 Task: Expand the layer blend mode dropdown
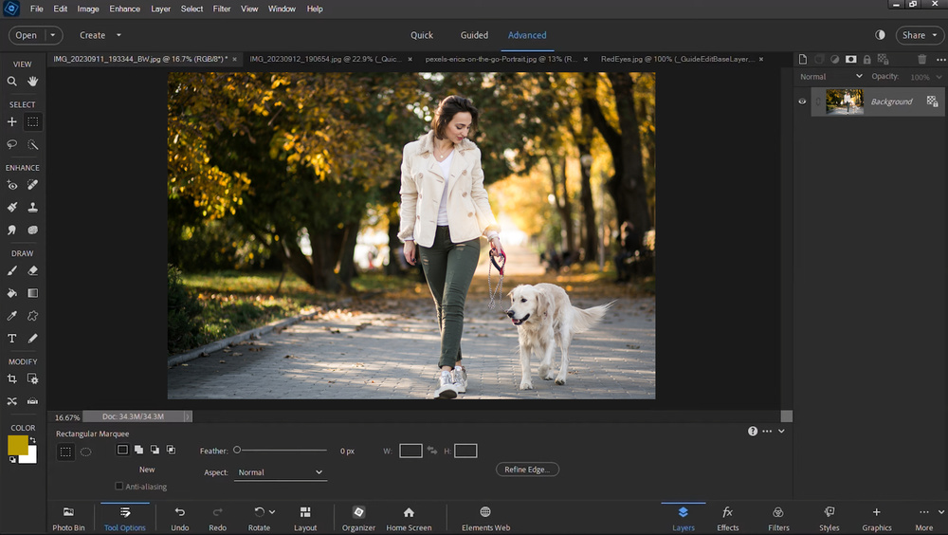click(x=831, y=77)
